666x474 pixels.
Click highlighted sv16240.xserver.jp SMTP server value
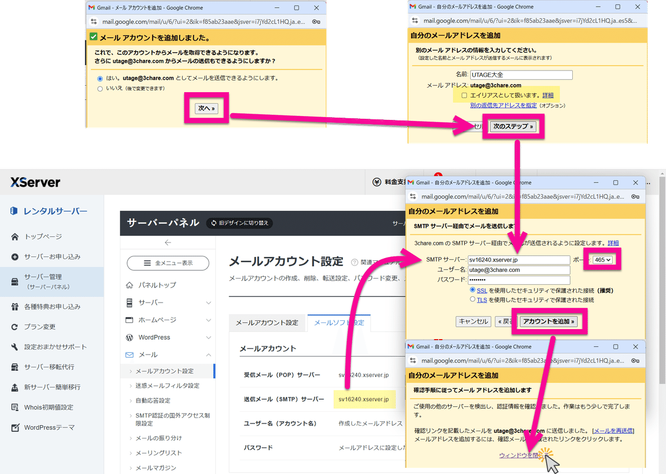click(x=364, y=399)
